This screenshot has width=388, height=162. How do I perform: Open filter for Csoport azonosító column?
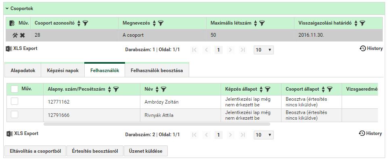click(86, 23)
